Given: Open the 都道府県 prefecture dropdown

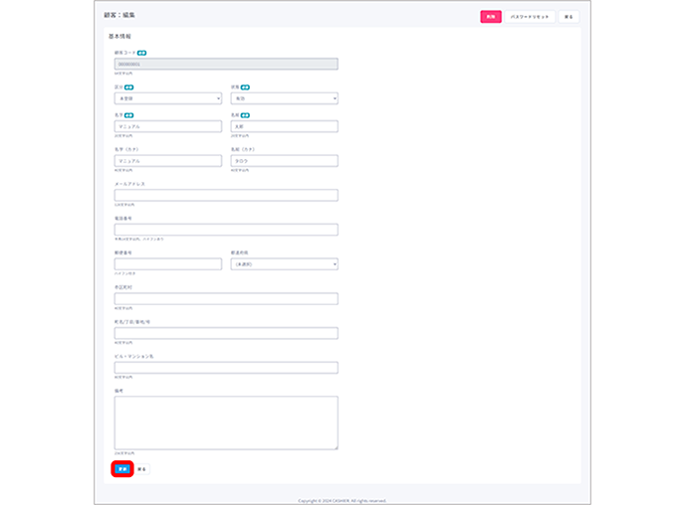Looking at the screenshot, I should 284,264.
